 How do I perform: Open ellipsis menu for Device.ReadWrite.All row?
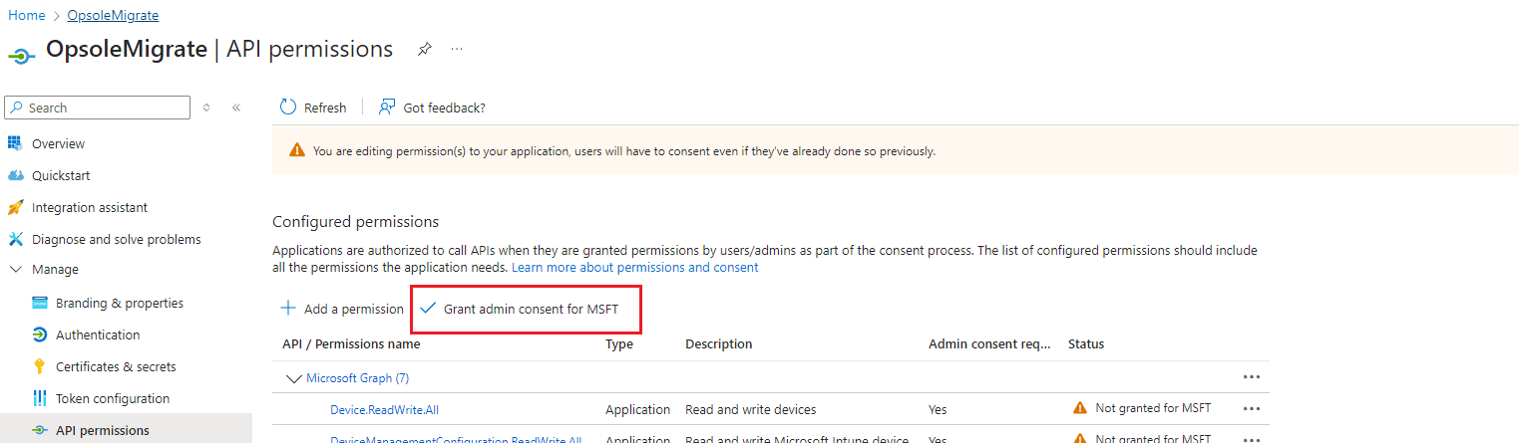(x=1252, y=409)
